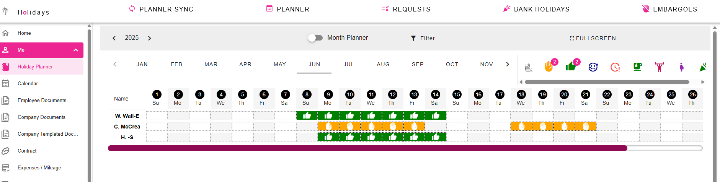Click the blue sick face icon
This screenshot has width=720, height=182.
coord(593,67)
